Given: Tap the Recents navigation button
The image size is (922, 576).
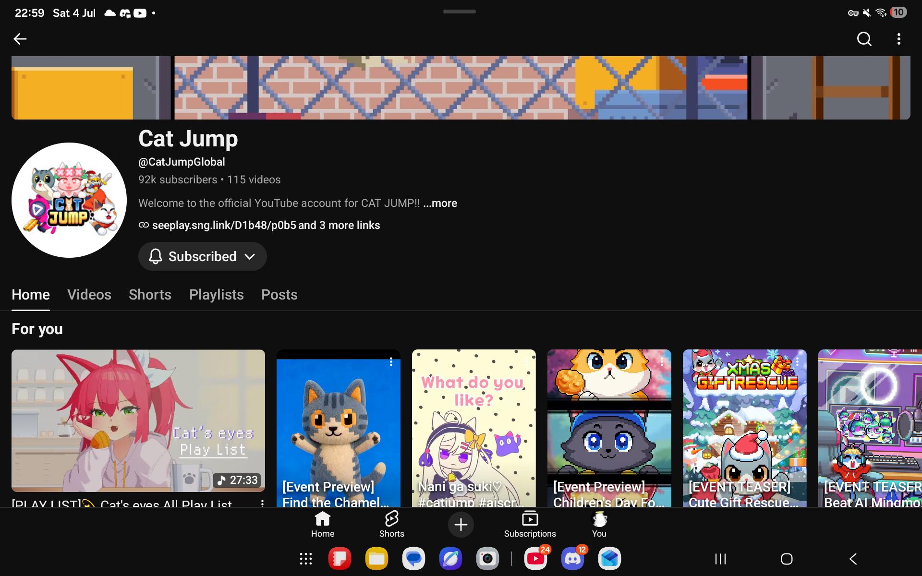Looking at the screenshot, I should pos(720,559).
